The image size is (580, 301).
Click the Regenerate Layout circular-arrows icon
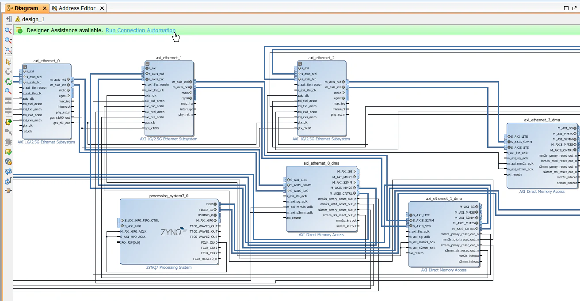pos(8,172)
